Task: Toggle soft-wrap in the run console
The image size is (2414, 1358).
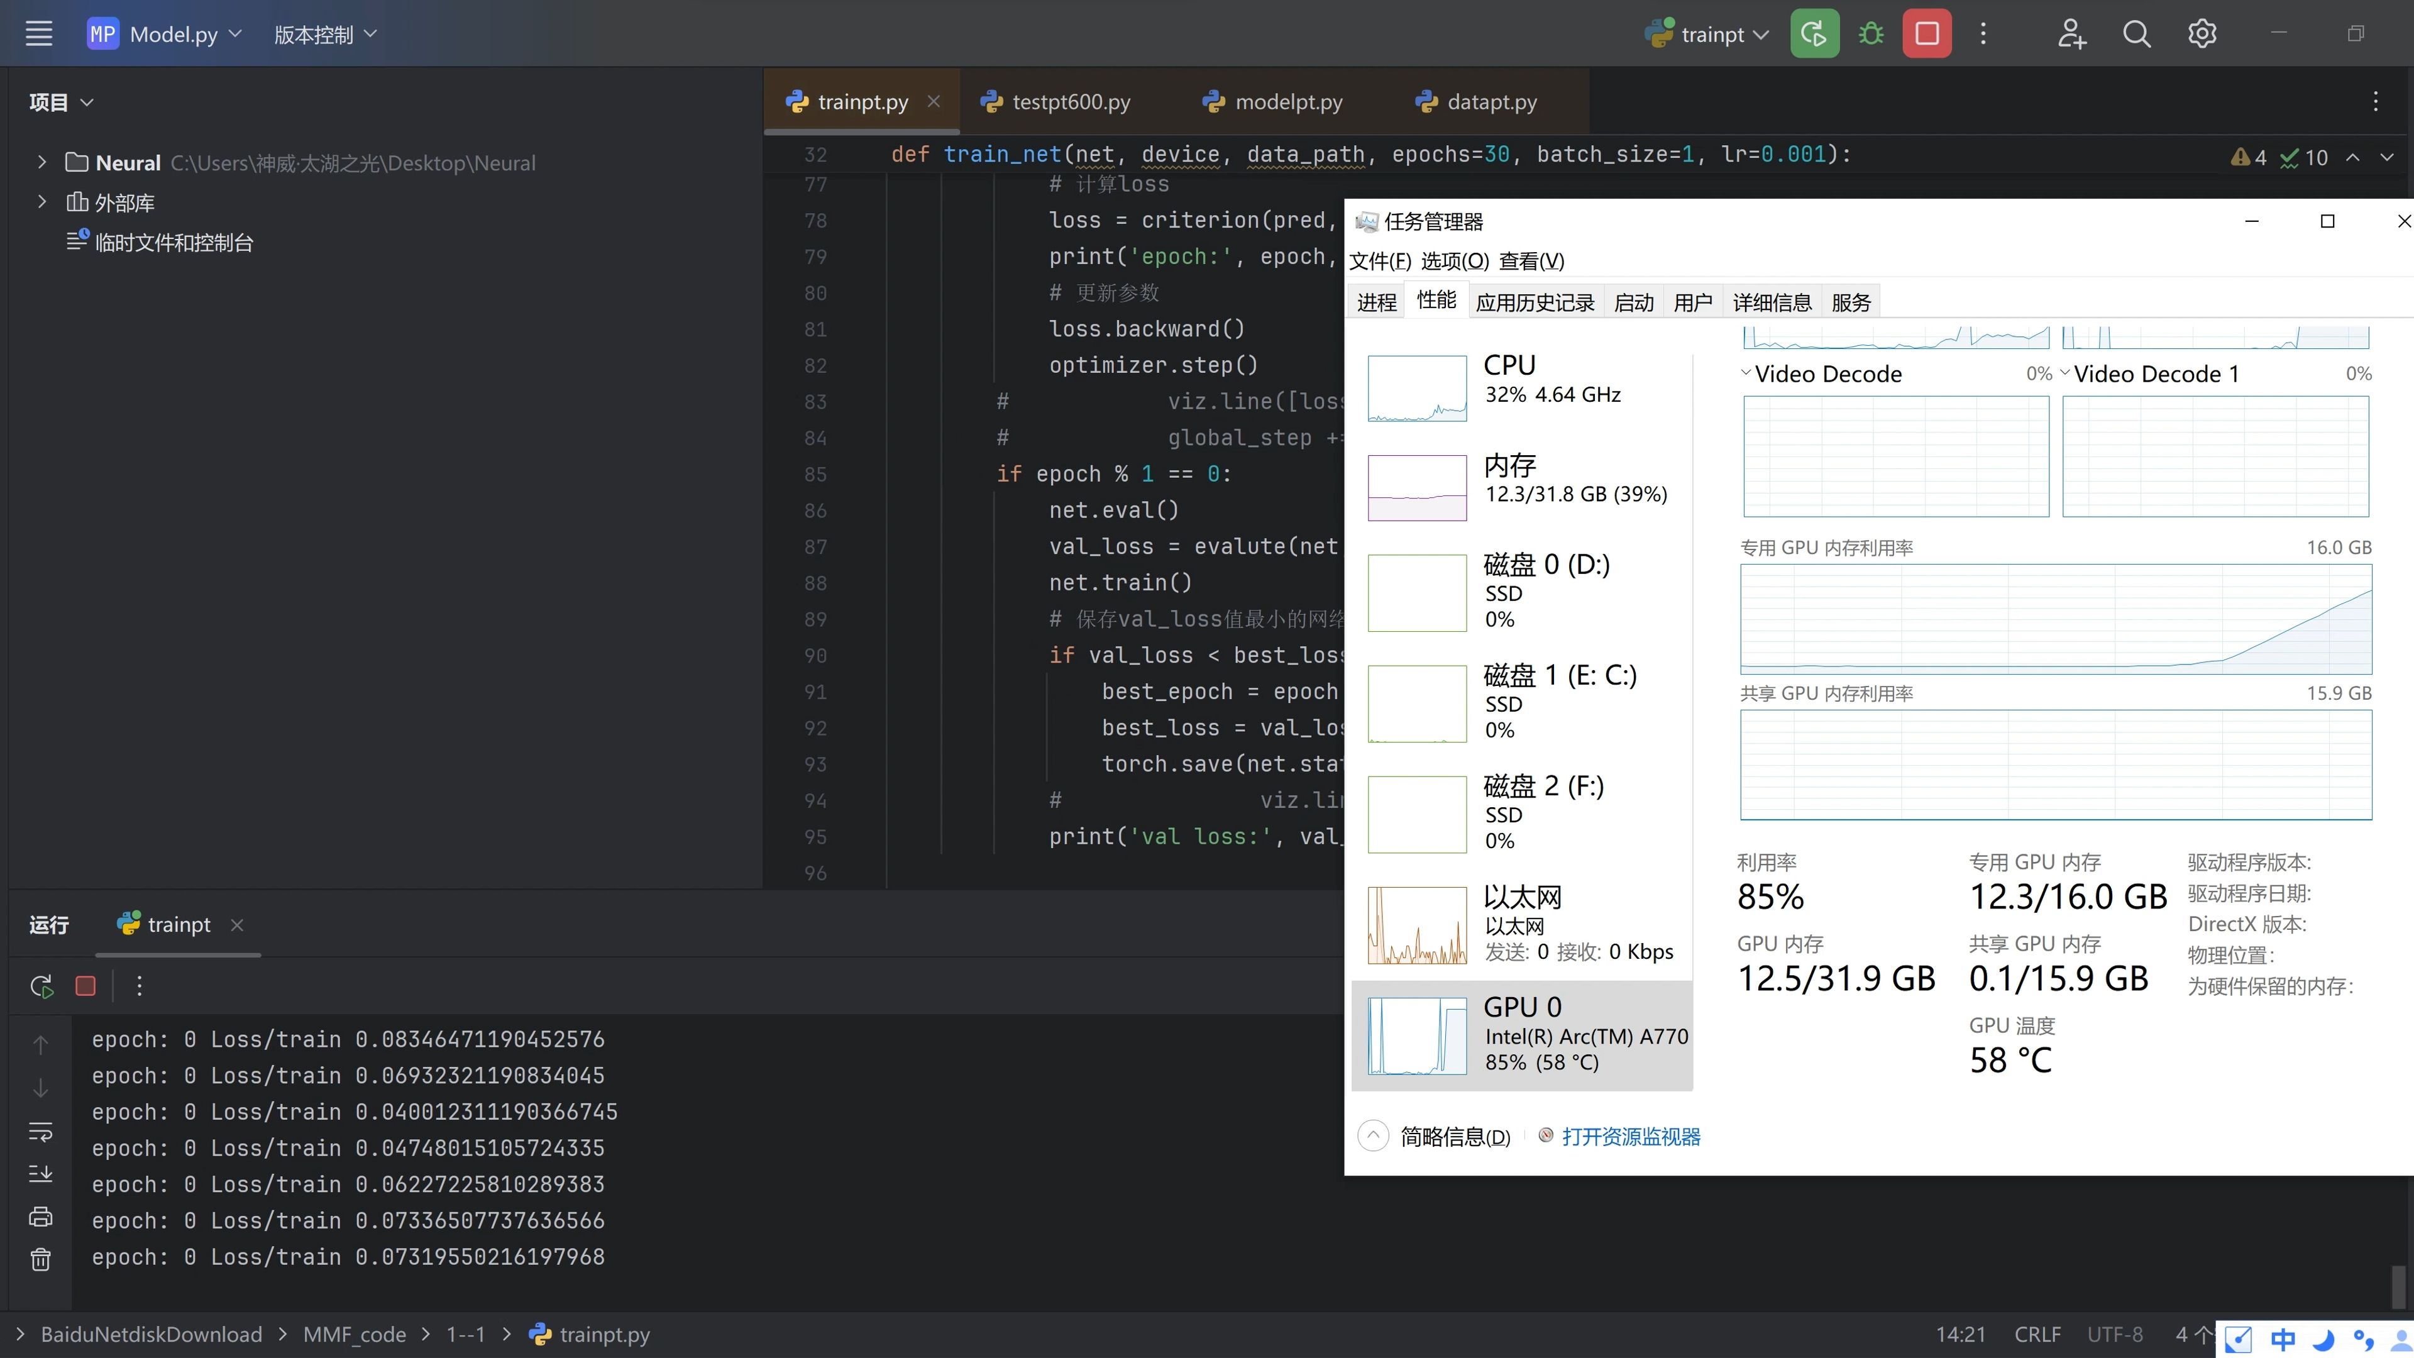Action: 40,1131
